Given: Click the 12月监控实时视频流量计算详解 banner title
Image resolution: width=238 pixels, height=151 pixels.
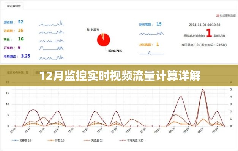Looking at the screenshot, I should click(x=119, y=77).
